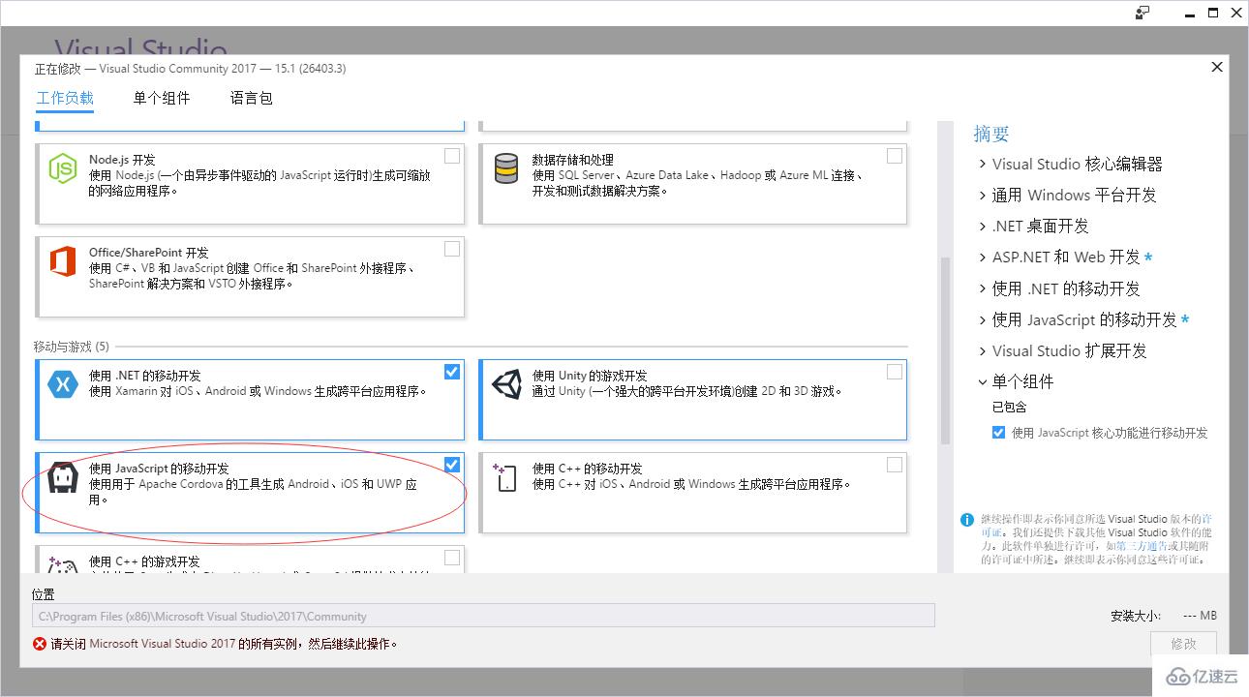Check 使用 C++ 的游戏开发 checkbox

452,558
